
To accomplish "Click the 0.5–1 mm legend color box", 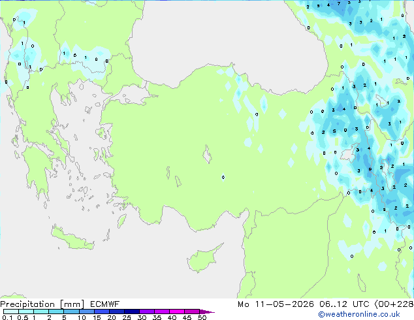I will (26, 312).
